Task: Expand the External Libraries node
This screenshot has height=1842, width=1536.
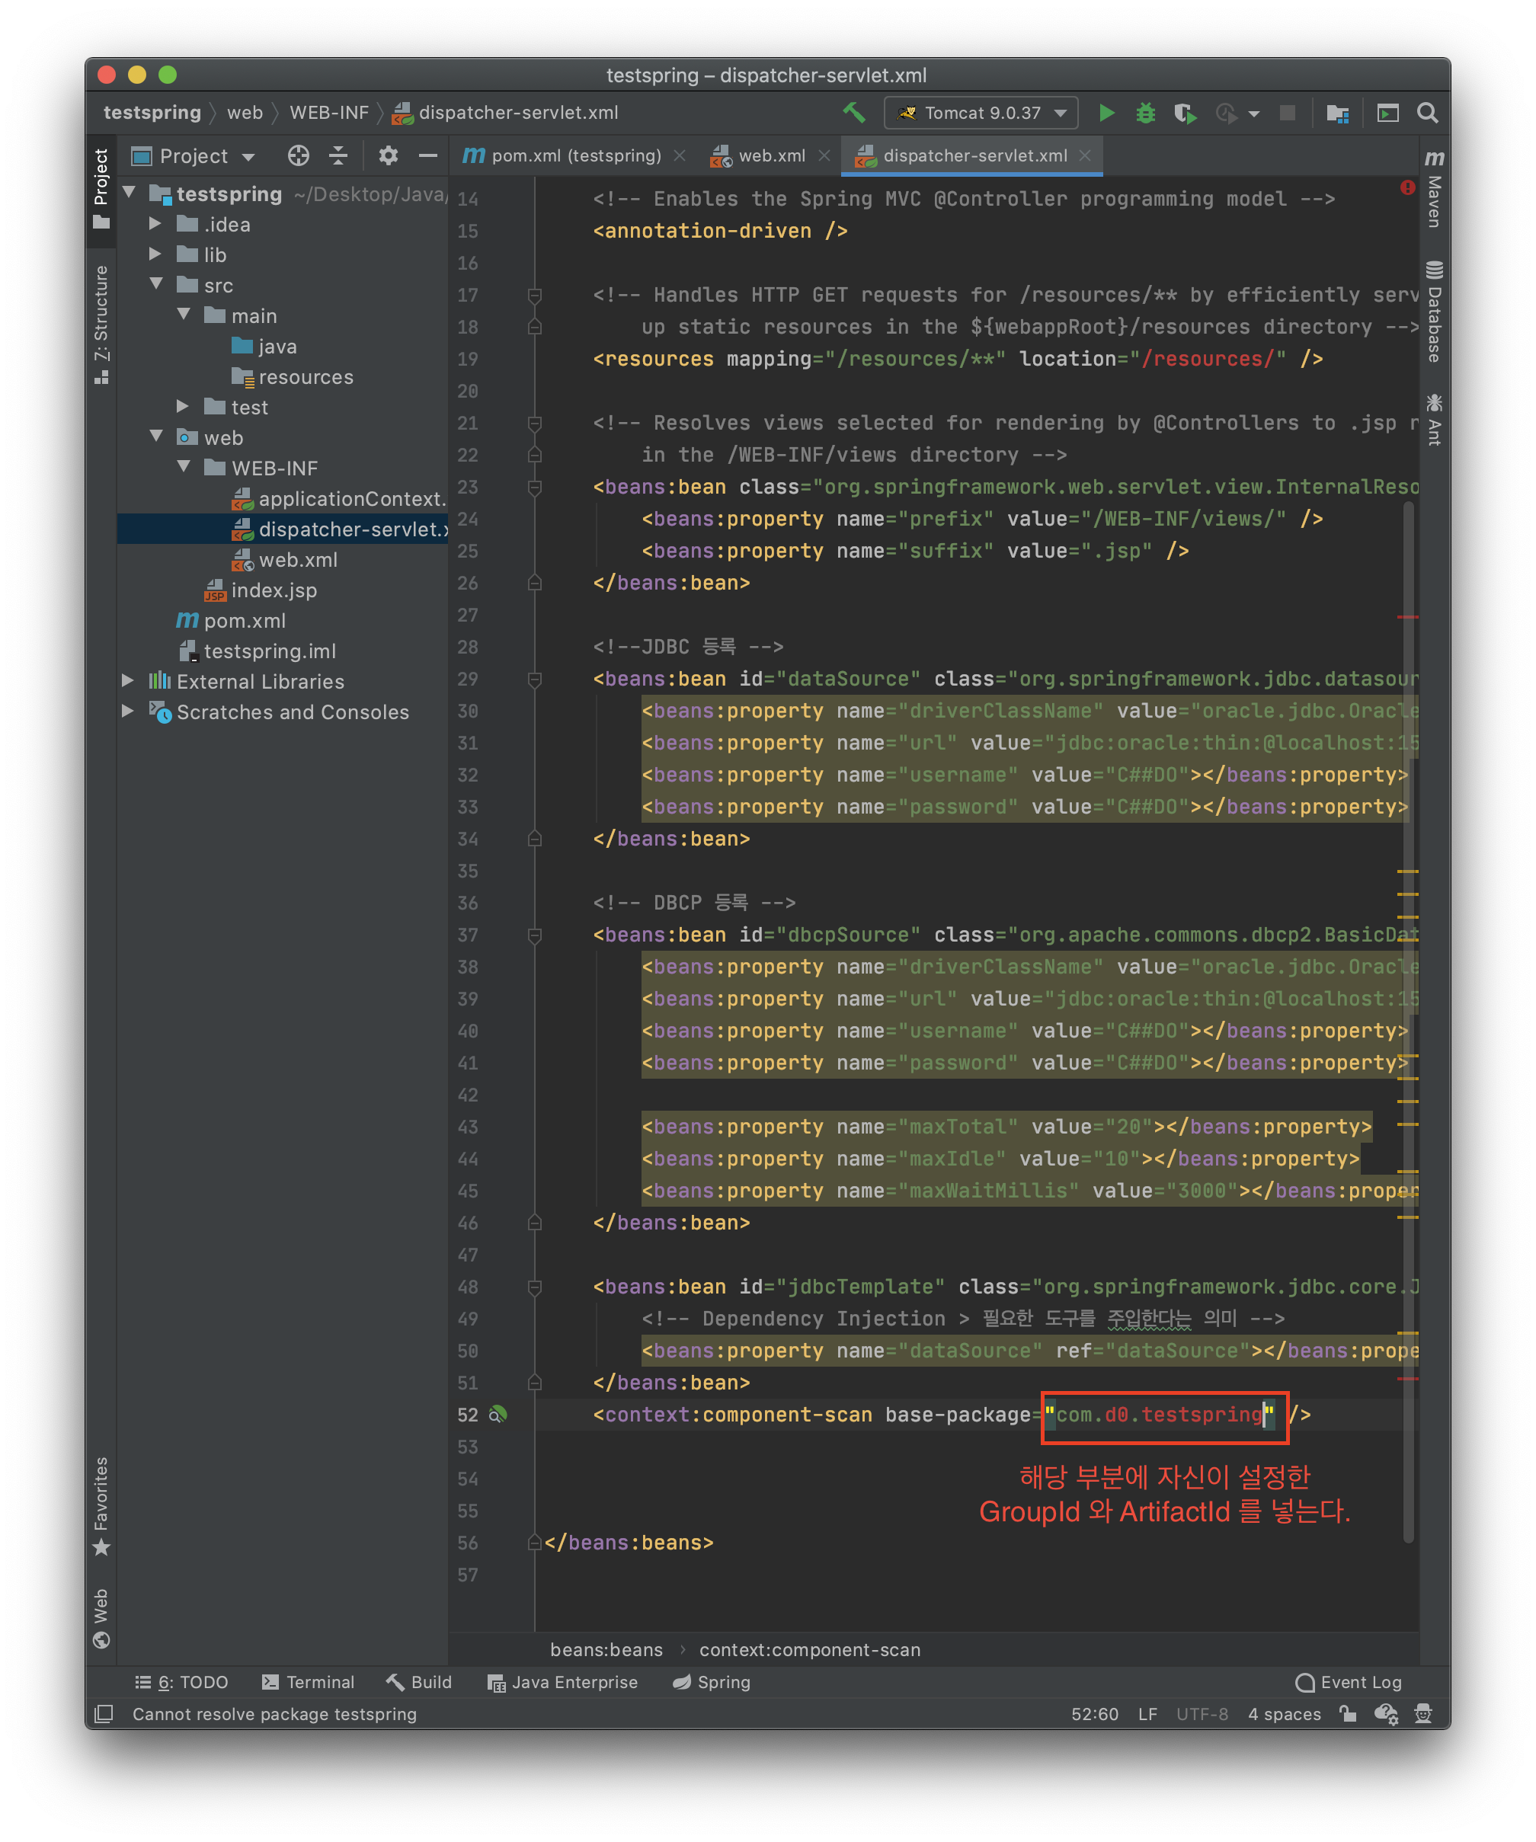Action: 128,682
